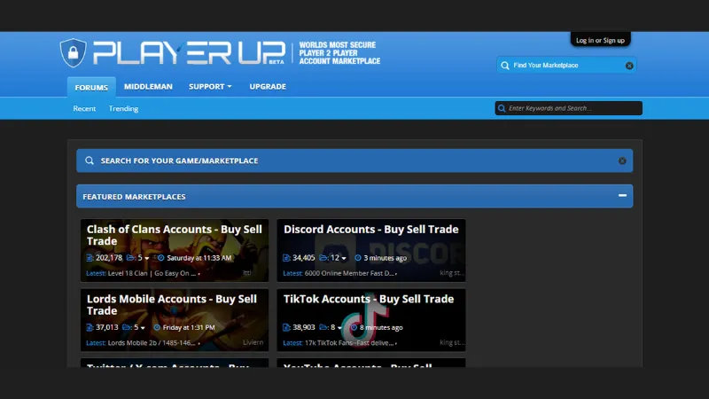
Task: Clear the game/marketplace search bar
Action: (x=622, y=160)
